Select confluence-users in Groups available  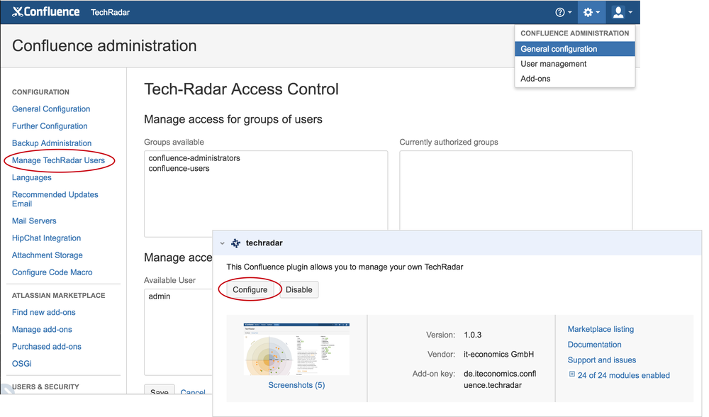coord(179,169)
